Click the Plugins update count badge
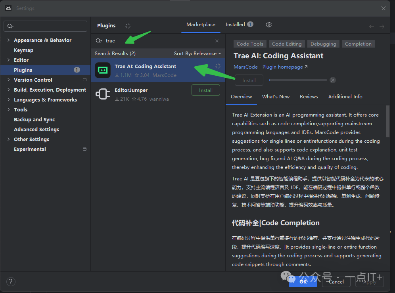 pyautogui.click(x=77, y=70)
